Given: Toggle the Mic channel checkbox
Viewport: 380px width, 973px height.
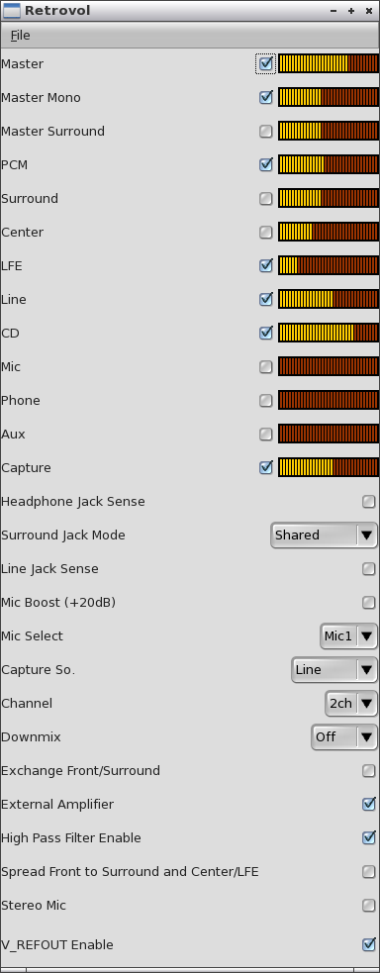Looking at the screenshot, I should coord(266,367).
